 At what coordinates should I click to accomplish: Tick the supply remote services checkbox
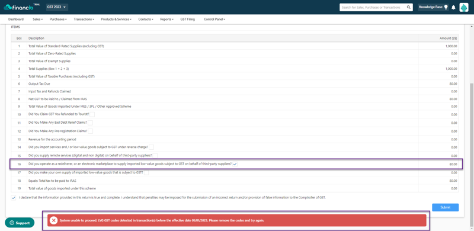[x=155, y=155]
